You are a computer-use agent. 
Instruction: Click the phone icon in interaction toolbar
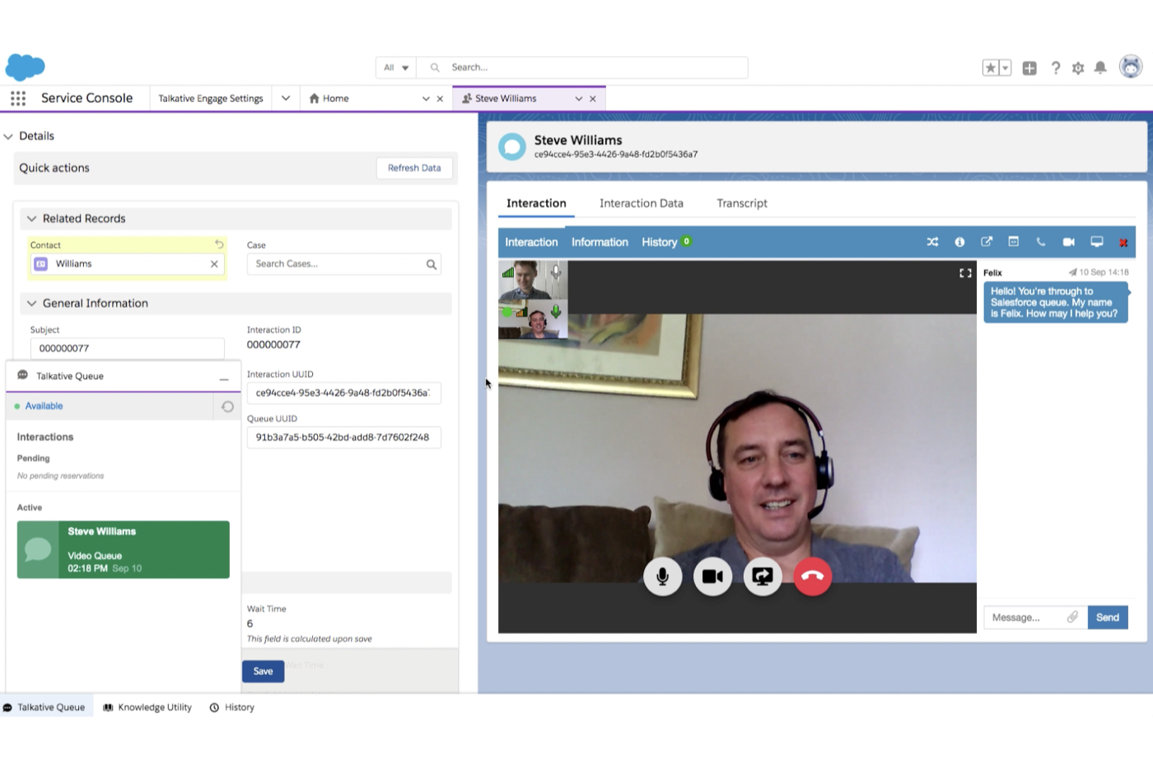1040,242
